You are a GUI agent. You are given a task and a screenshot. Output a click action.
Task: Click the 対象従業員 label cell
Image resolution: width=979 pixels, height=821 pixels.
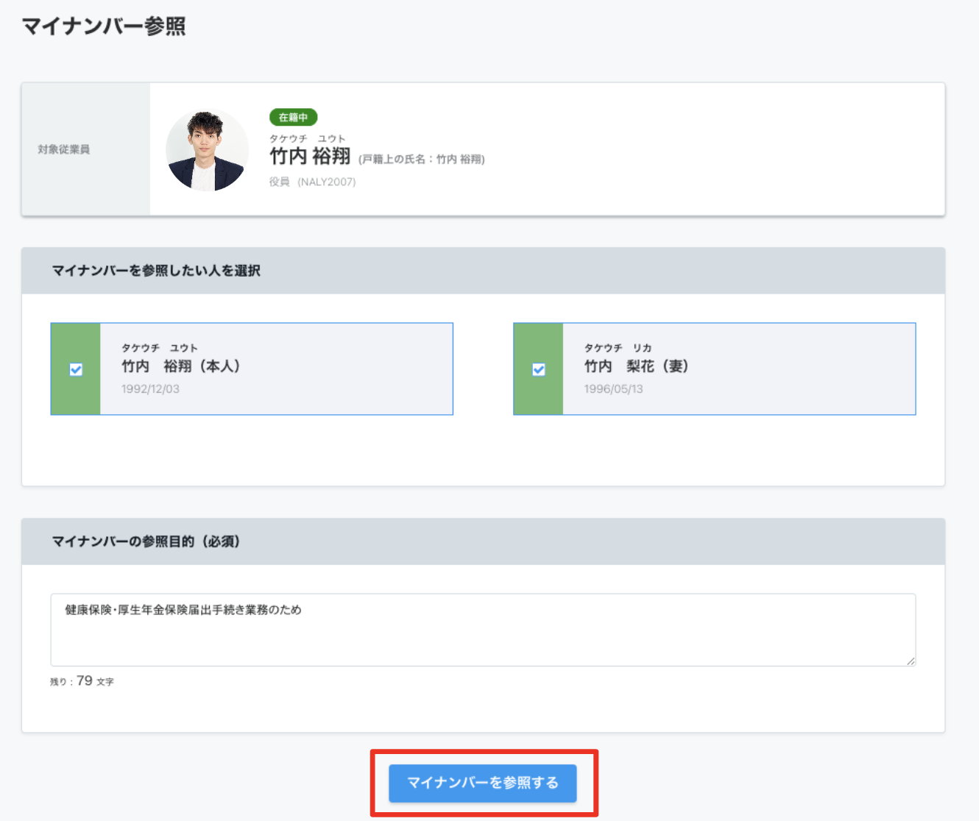click(86, 149)
